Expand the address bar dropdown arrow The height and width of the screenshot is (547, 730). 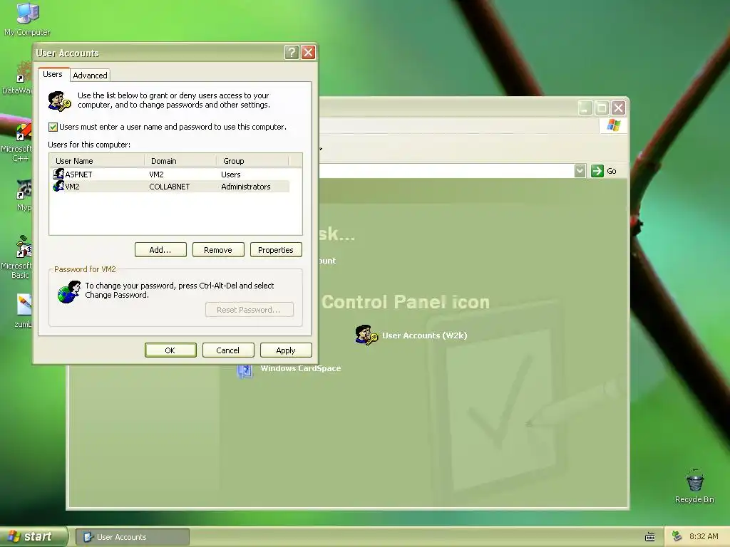pos(580,171)
